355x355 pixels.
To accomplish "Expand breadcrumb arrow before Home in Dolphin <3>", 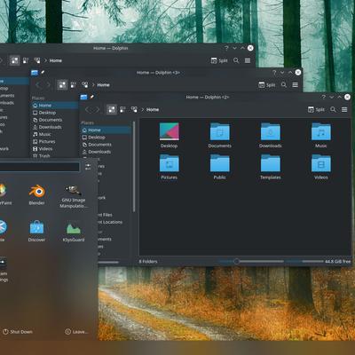I will (x=93, y=85).
